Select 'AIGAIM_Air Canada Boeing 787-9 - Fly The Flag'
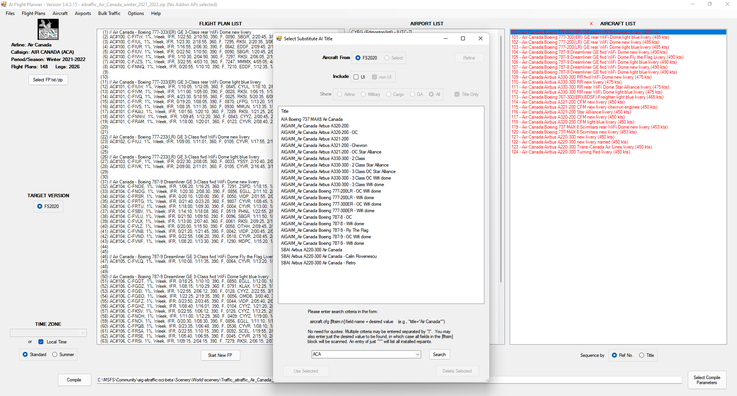Image resolution: width=737 pixels, height=396 pixels. coord(324,230)
